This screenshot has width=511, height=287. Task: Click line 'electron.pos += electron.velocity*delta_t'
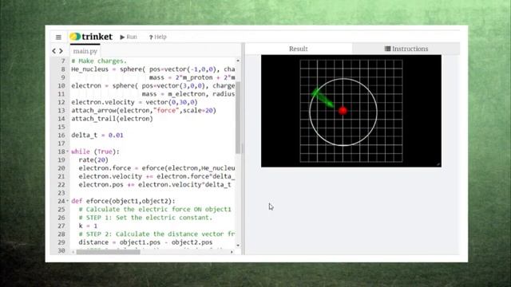155,184
